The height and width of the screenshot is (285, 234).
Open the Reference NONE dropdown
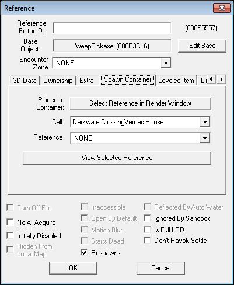pos(205,138)
